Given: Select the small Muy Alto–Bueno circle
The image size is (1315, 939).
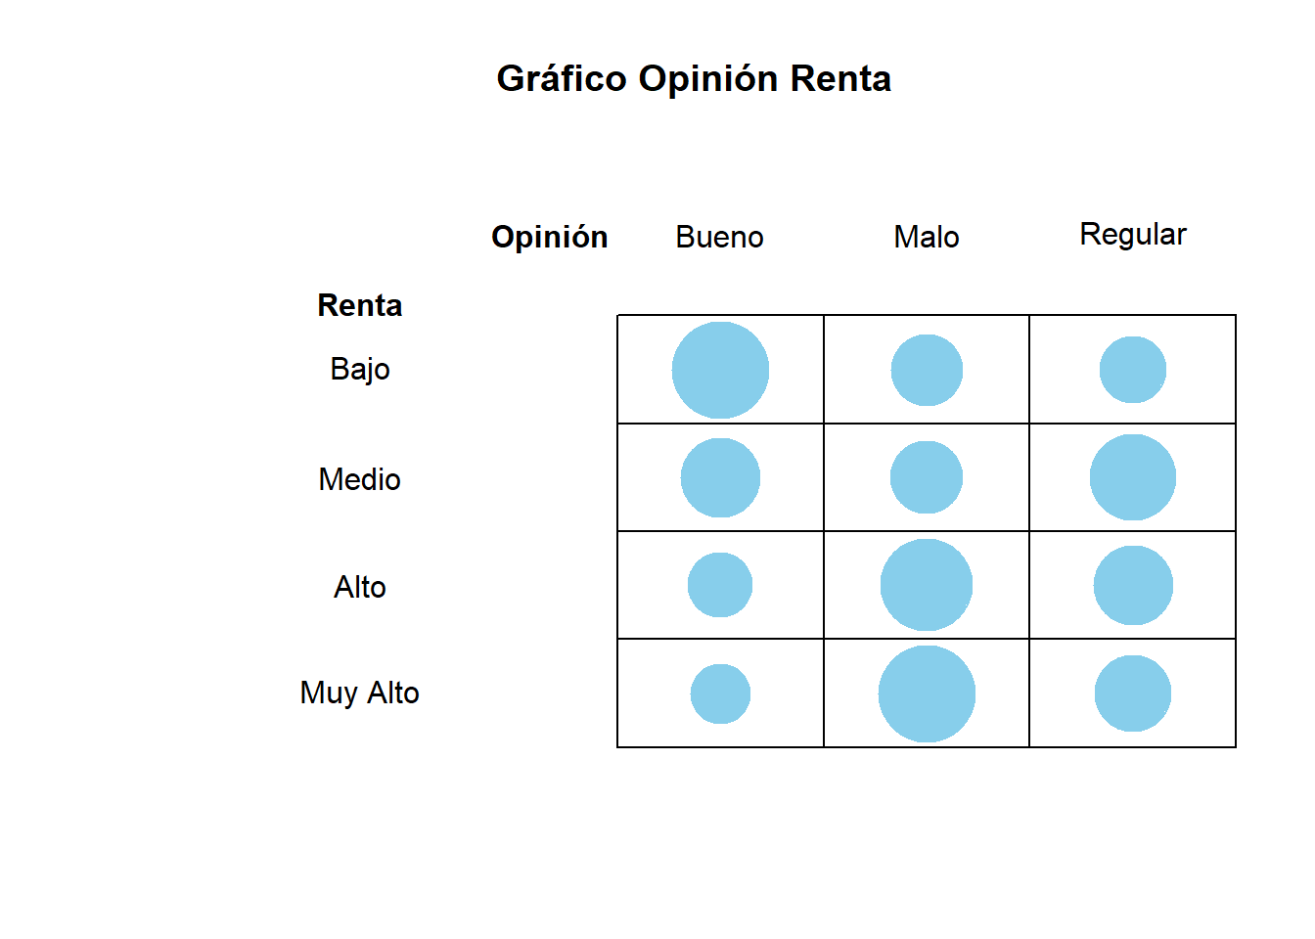Looking at the screenshot, I should coord(720,693).
